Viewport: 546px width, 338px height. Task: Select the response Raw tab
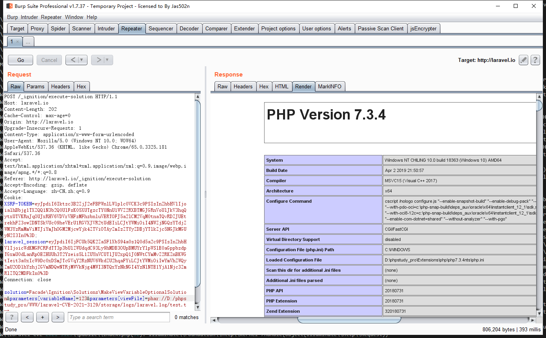pyautogui.click(x=223, y=86)
